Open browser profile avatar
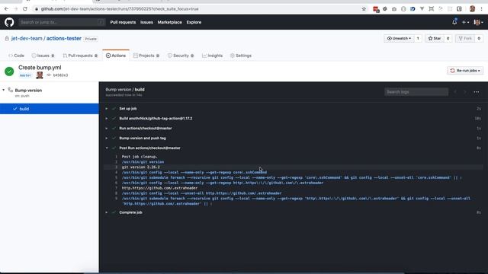 point(472,8)
